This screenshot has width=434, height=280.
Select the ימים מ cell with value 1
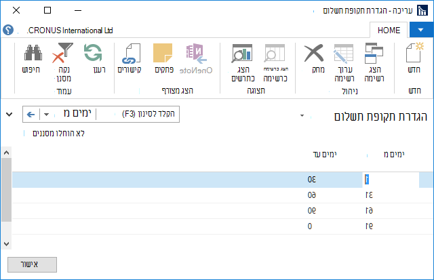[x=391, y=180]
